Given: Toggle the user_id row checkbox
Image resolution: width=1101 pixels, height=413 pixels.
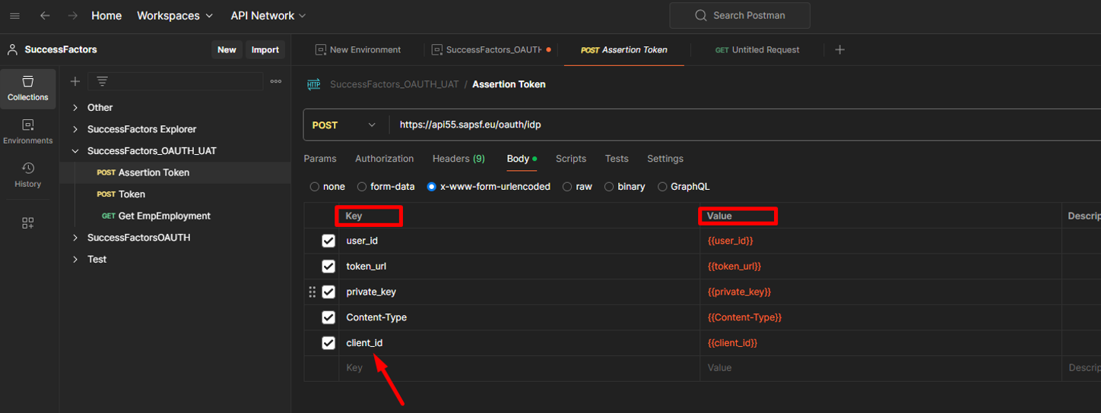Looking at the screenshot, I should pos(328,241).
